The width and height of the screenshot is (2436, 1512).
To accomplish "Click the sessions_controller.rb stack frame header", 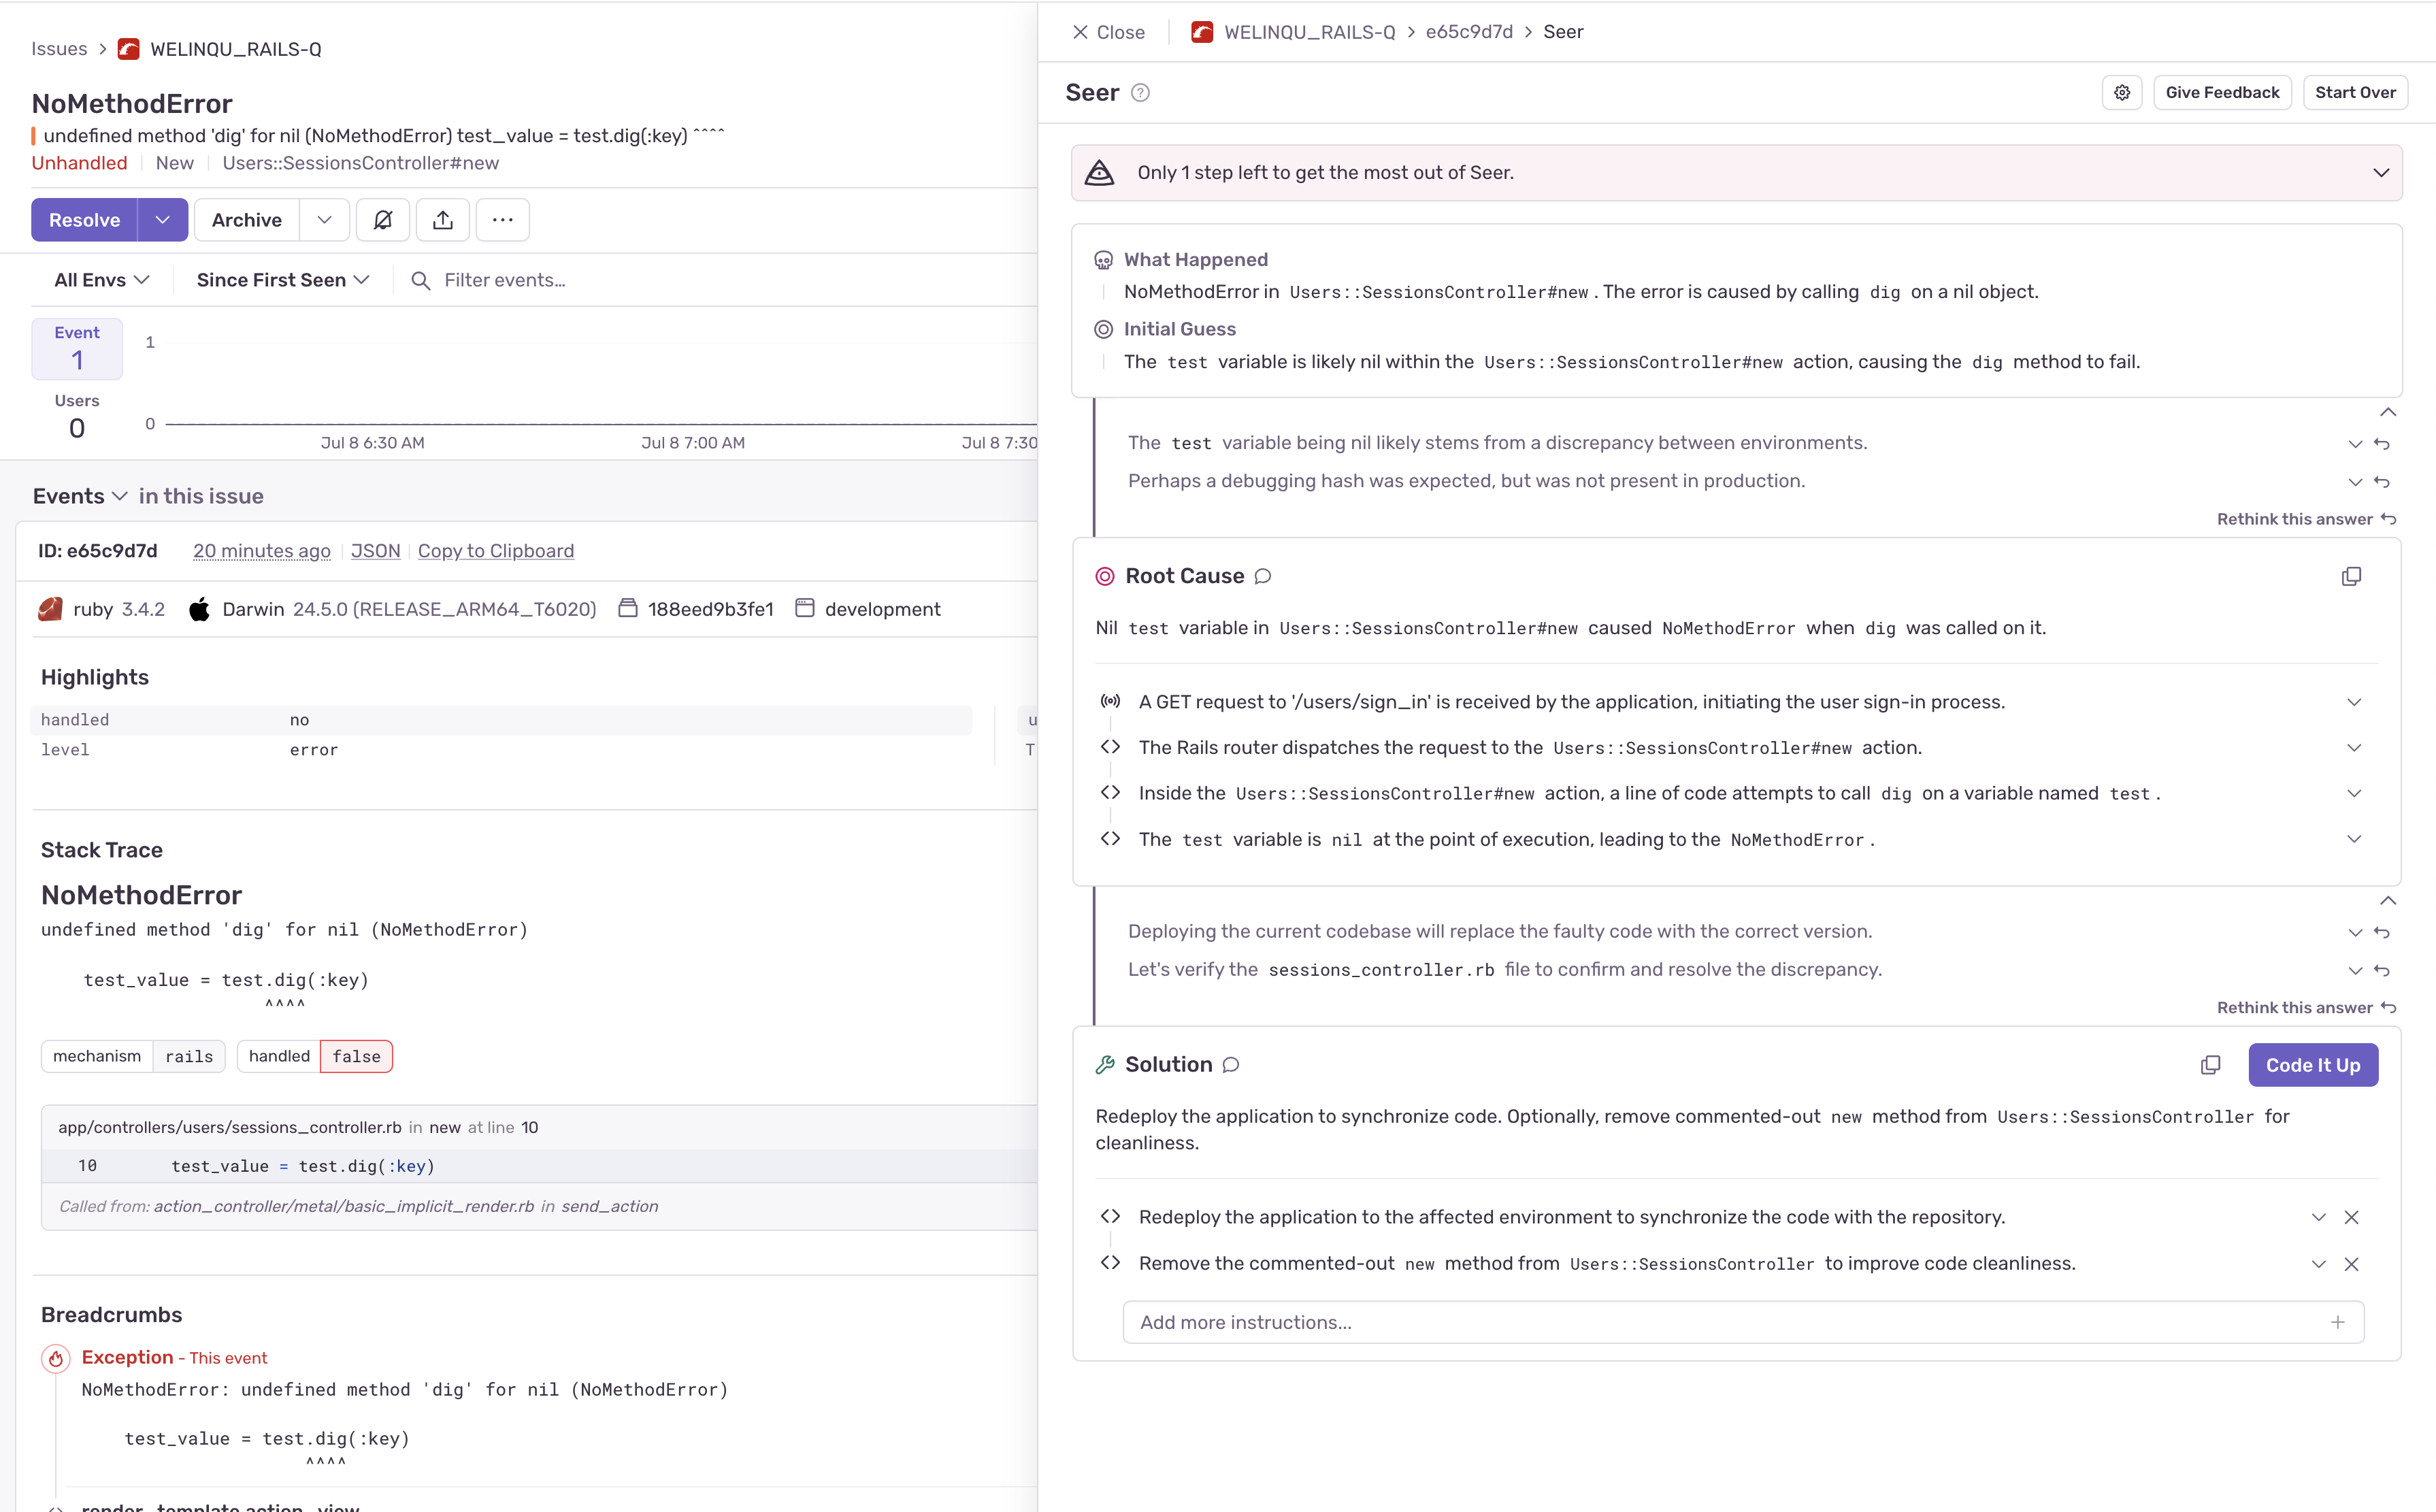I will point(540,1127).
